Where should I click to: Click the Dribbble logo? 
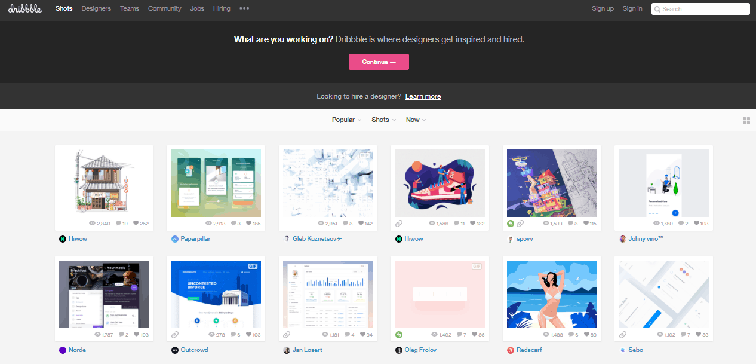[x=25, y=8]
